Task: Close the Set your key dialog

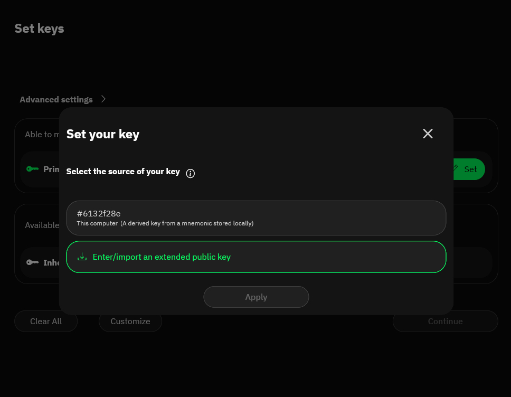Action: 428,134
